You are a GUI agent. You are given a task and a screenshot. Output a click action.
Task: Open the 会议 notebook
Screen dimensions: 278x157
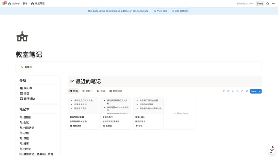[24, 122]
